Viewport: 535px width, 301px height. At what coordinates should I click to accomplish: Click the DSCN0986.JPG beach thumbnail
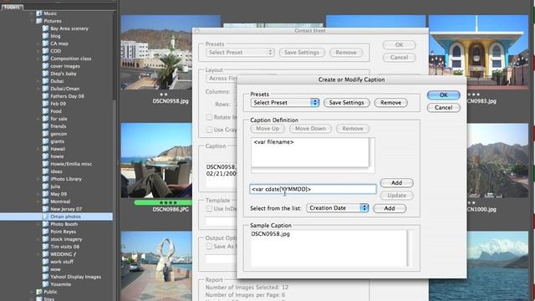(x=156, y=161)
